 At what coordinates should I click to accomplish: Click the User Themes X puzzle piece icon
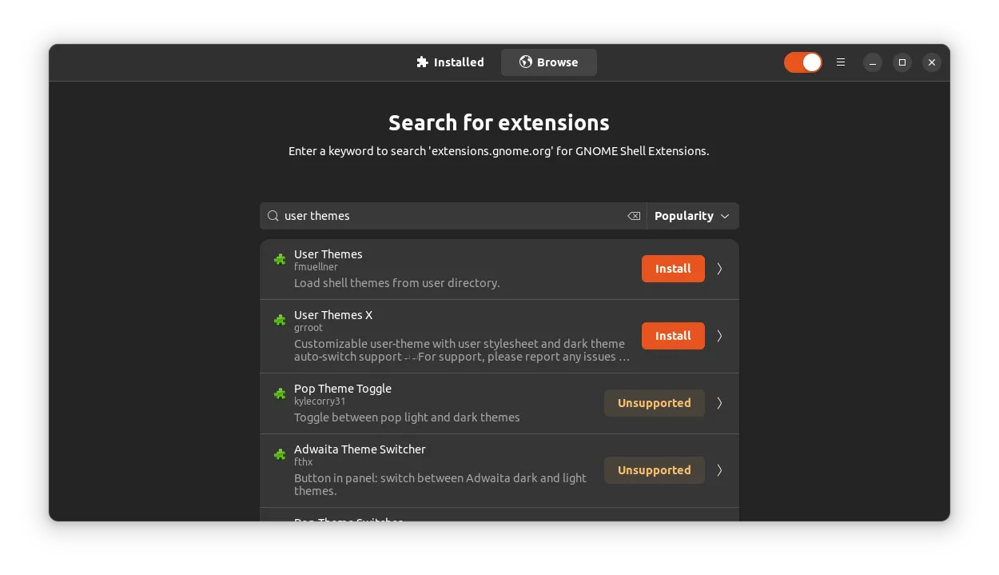tap(279, 320)
